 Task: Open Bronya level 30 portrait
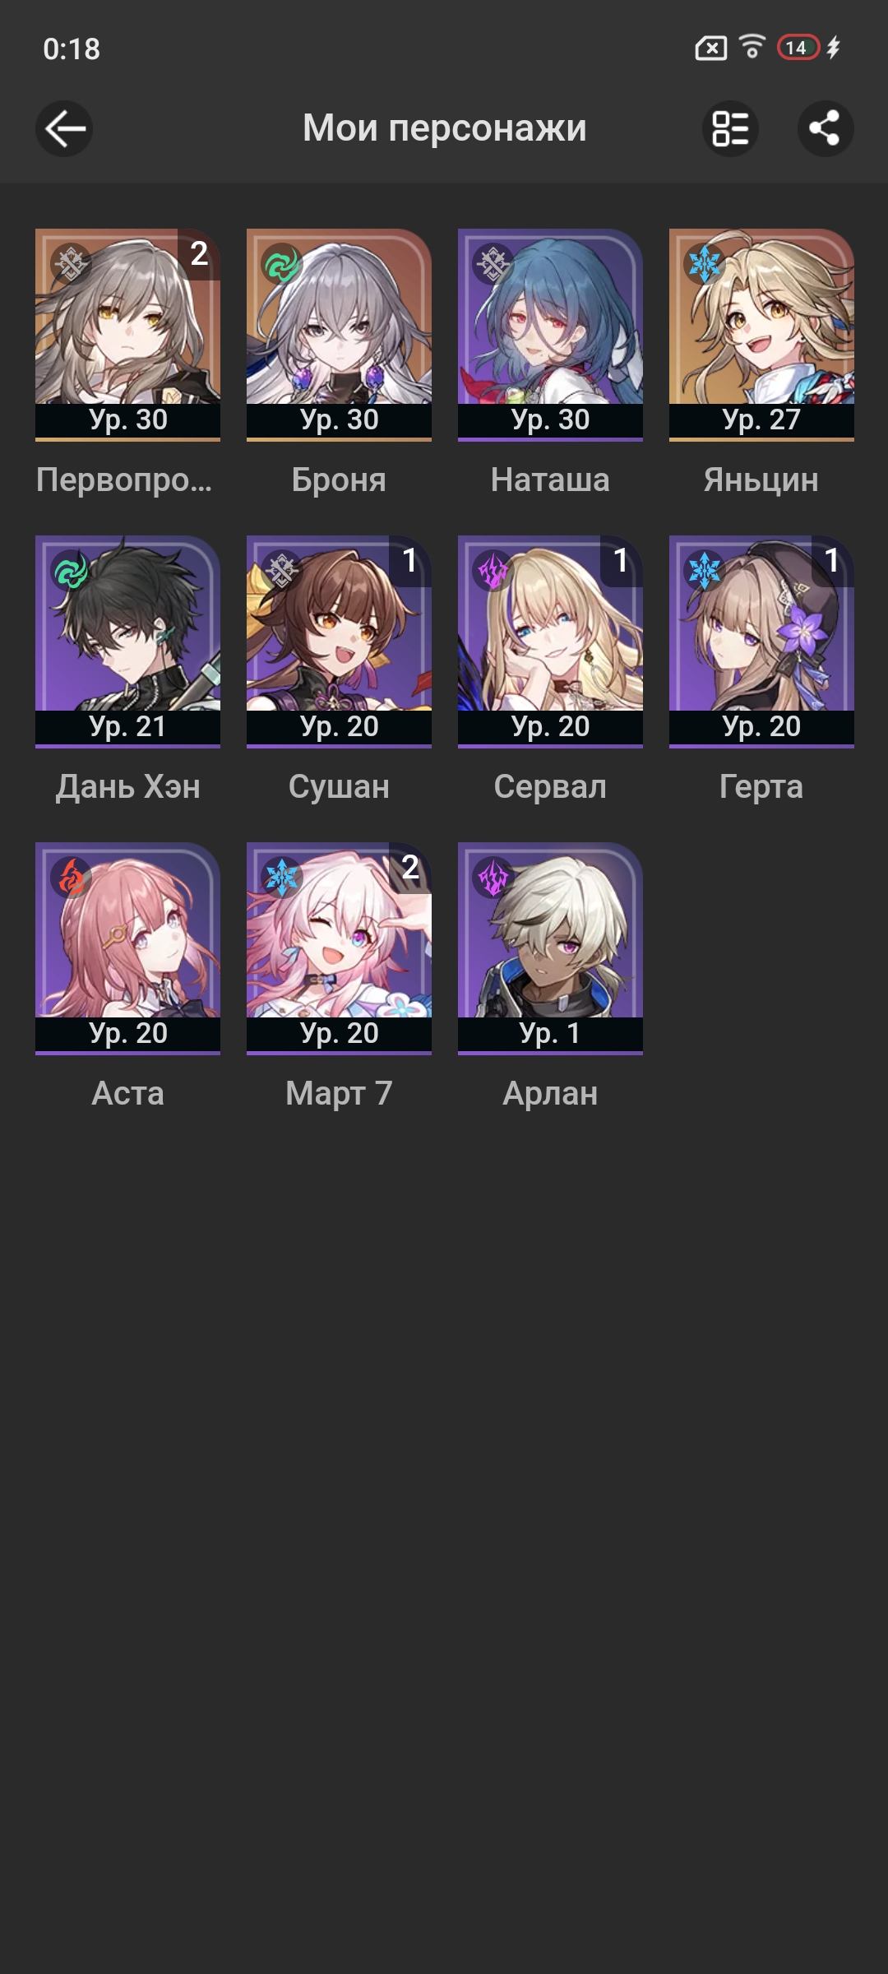[x=339, y=335]
